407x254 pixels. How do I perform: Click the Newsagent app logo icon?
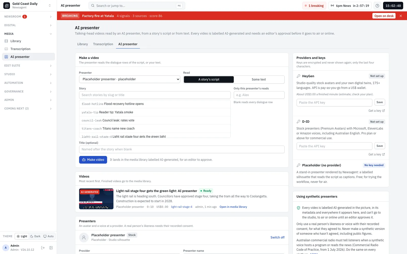pos(7,6)
